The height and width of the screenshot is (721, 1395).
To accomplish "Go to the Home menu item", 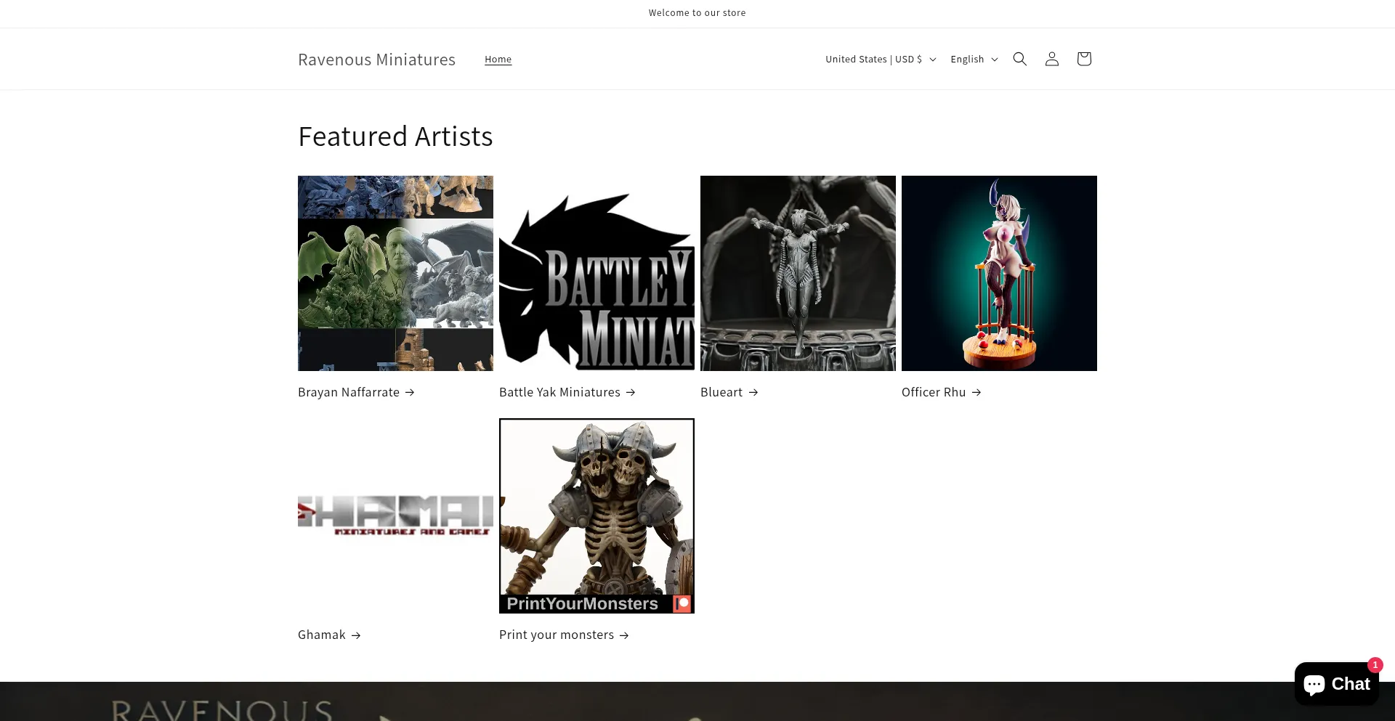I will tap(498, 60).
